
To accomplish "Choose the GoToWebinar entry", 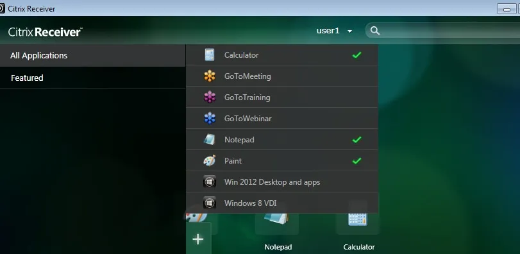I will tap(282, 119).
